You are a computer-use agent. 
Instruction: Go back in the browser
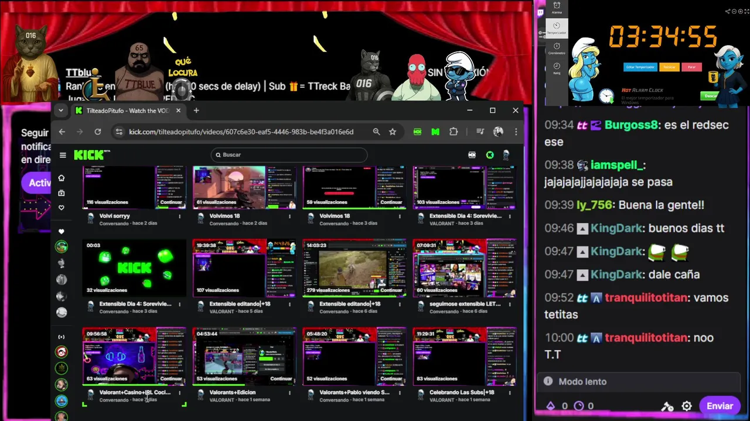(x=62, y=132)
